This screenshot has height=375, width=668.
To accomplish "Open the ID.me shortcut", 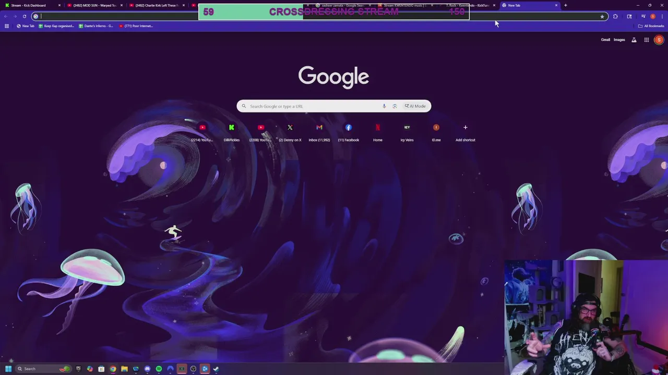I will tap(436, 132).
